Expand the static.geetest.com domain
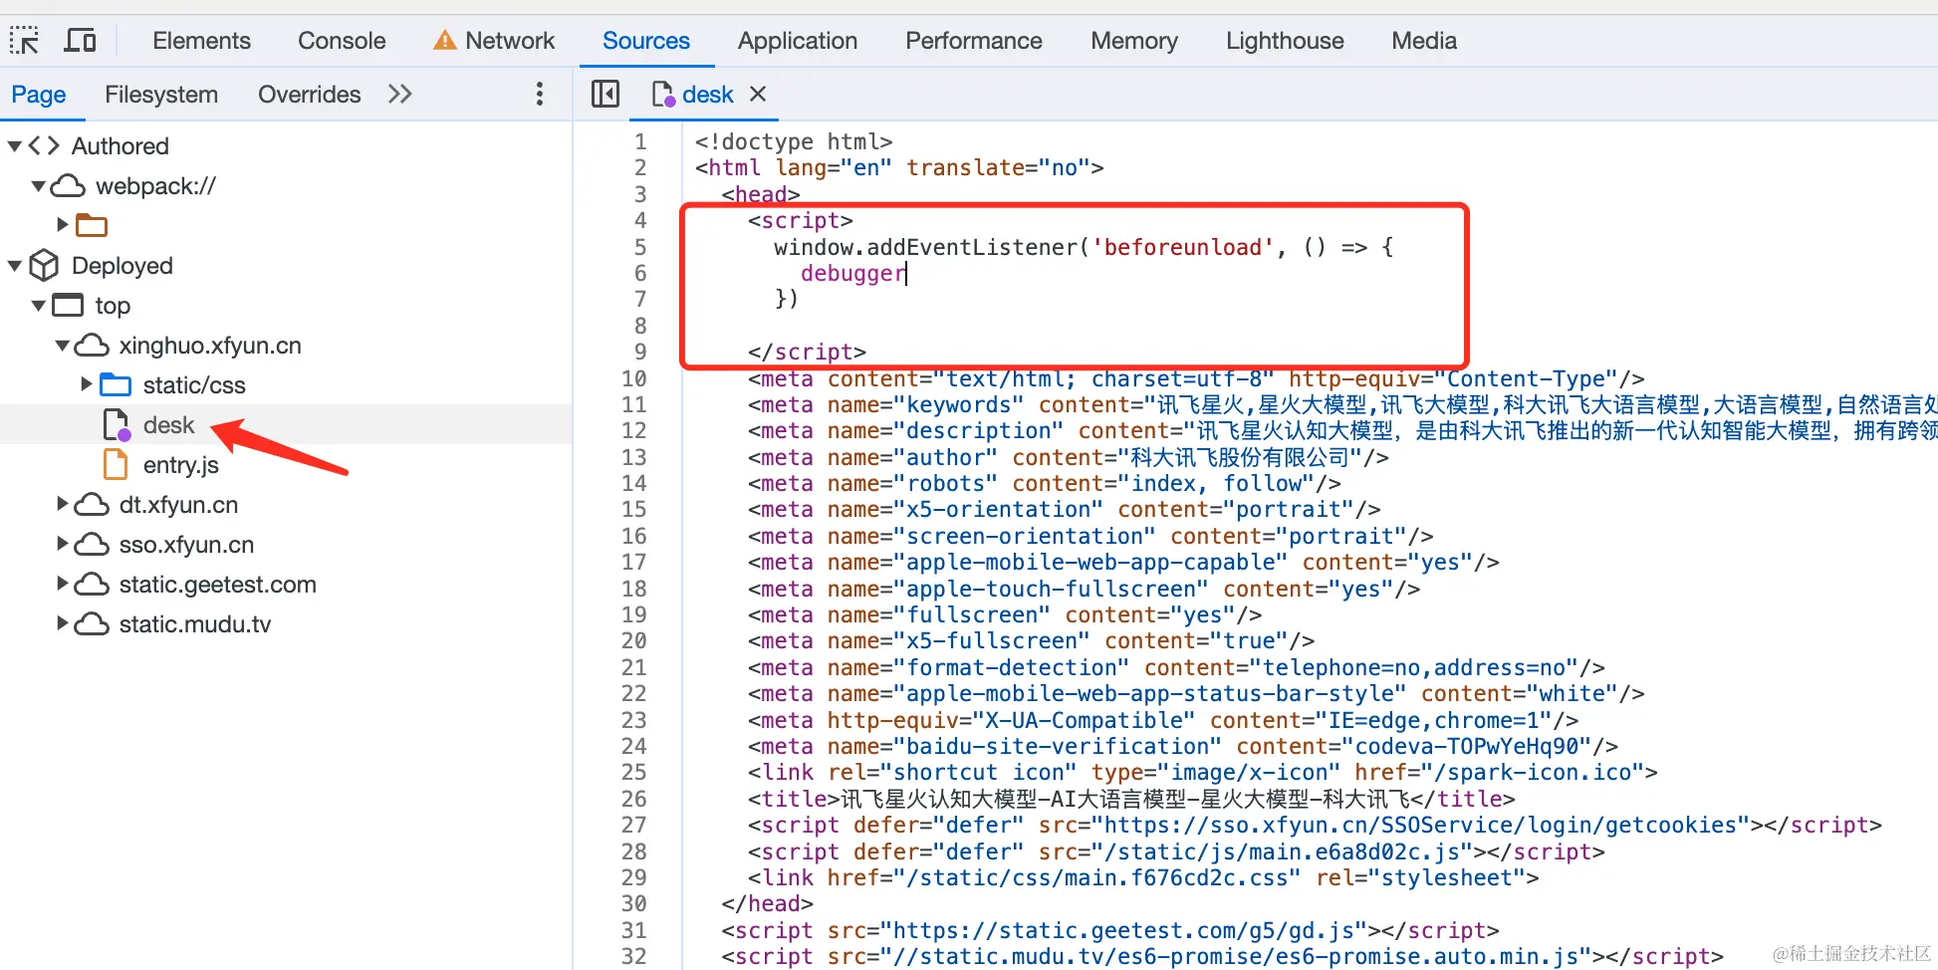 tap(63, 584)
